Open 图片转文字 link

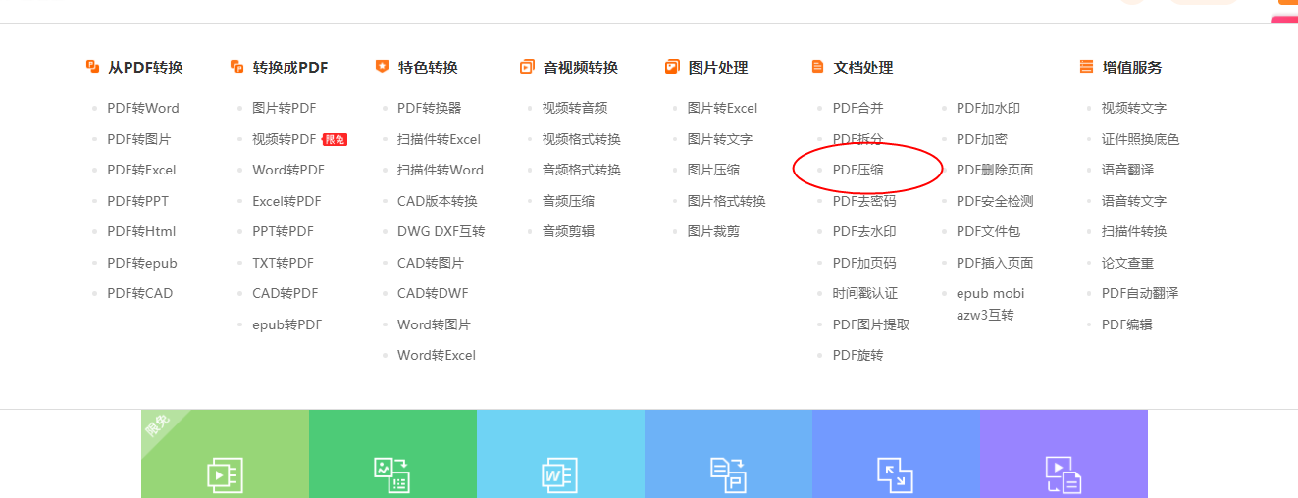coord(720,139)
